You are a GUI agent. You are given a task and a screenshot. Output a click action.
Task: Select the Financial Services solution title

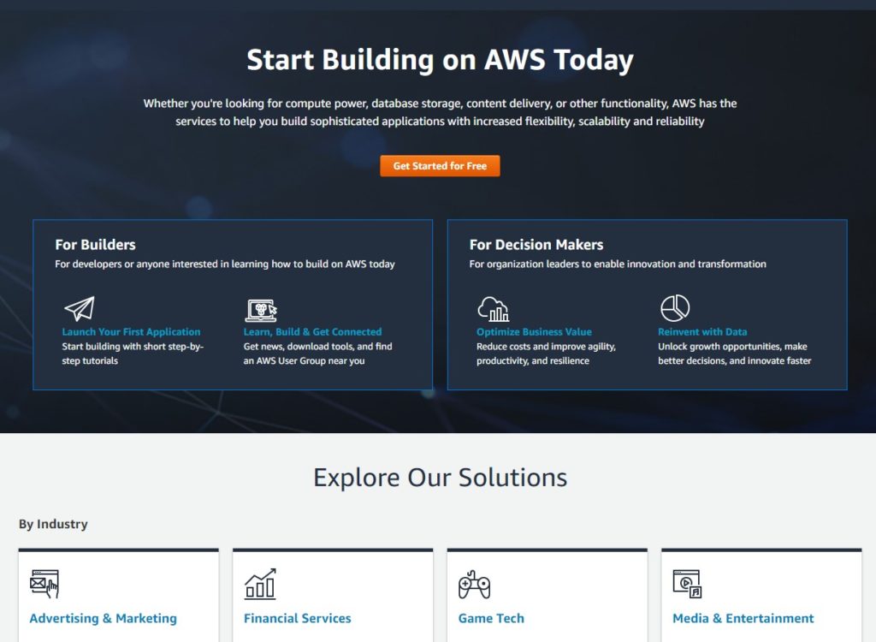[x=297, y=618]
